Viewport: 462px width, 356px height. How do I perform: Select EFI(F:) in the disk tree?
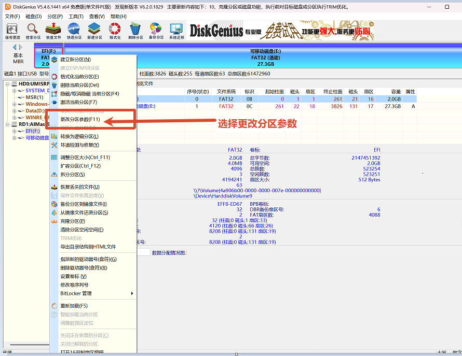33,131
